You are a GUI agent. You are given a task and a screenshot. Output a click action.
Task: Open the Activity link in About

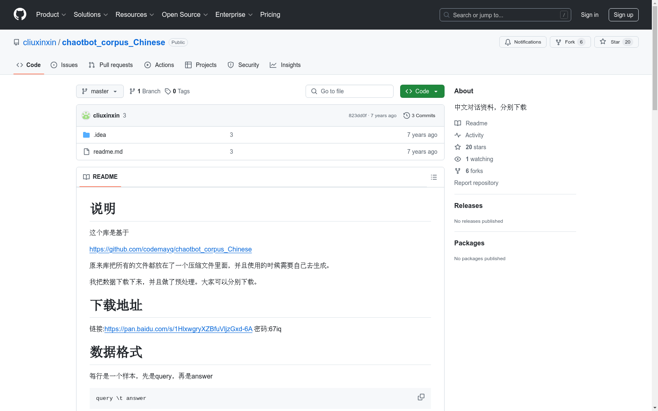pos(469,135)
